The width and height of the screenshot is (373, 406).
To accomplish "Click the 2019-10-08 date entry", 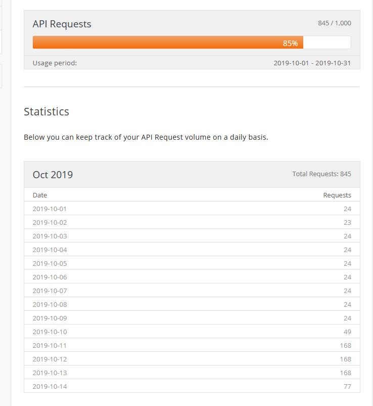I will tap(50, 305).
